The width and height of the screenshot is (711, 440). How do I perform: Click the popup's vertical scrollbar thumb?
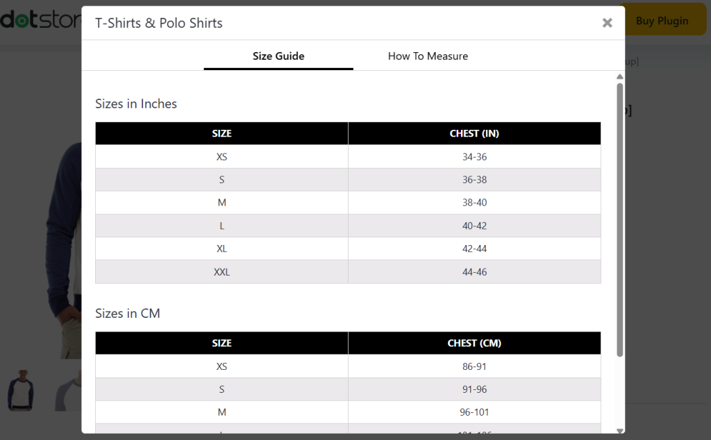(x=619, y=219)
